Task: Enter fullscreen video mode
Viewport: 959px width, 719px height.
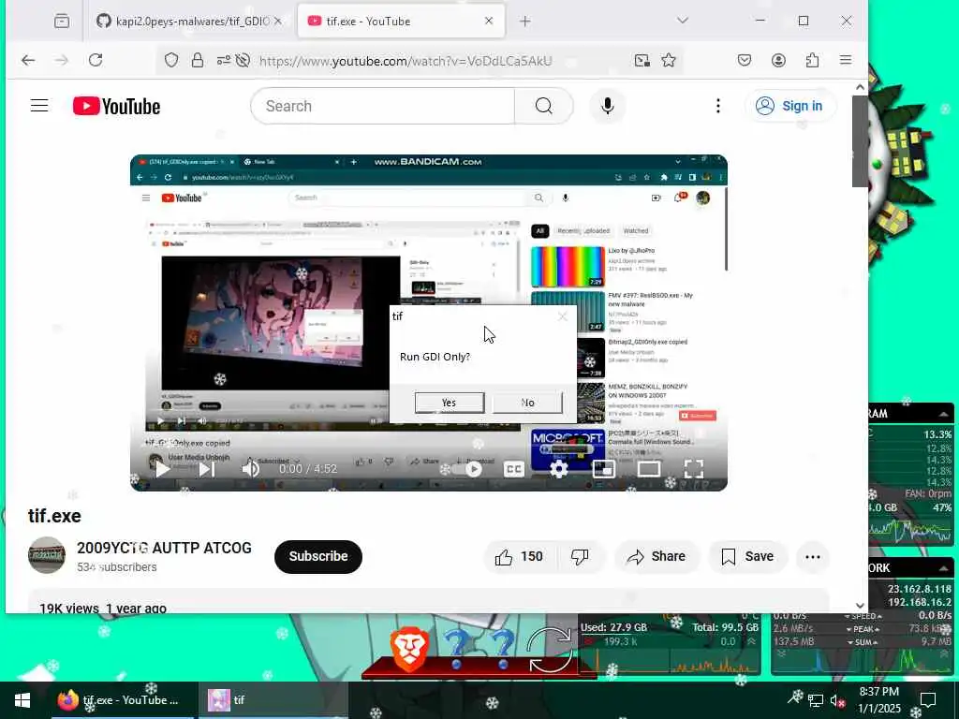Action: [694, 469]
